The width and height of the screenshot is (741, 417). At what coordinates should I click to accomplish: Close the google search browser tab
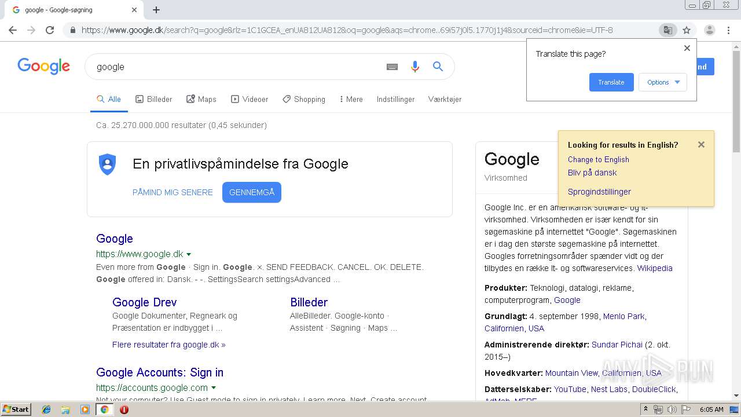click(x=134, y=10)
